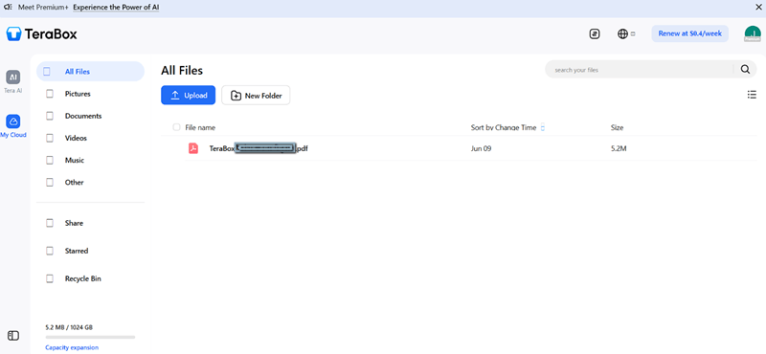The height and width of the screenshot is (354, 766).
Task: Click the red PDF file icon
Action: [x=193, y=148]
